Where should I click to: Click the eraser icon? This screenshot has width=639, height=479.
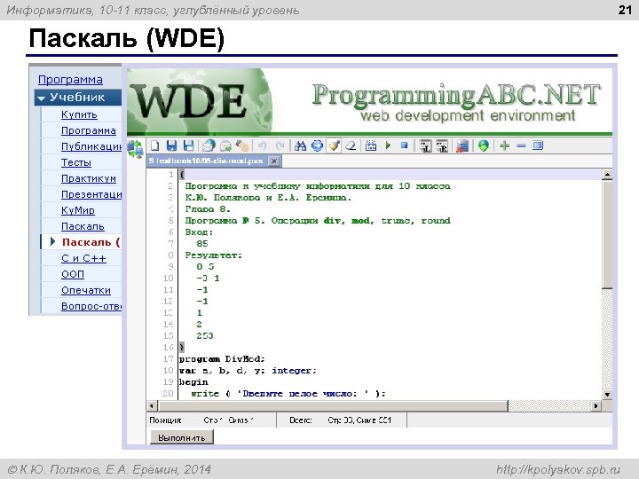(x=351, y=145)
